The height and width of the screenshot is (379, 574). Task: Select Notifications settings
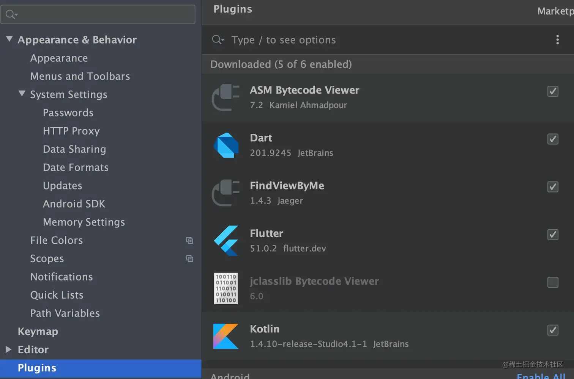61,276
